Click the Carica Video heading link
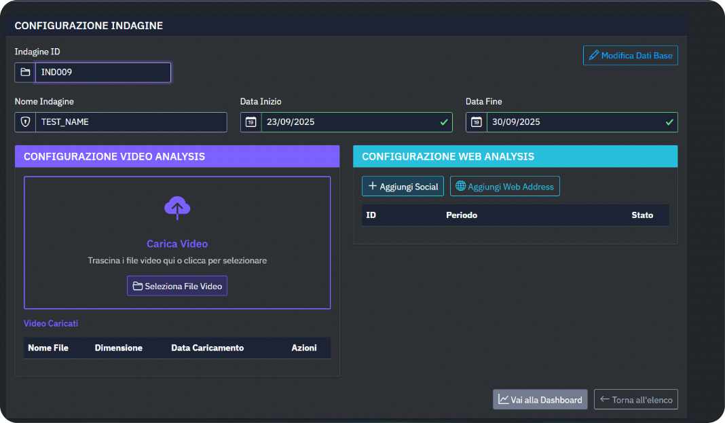 click(x=177, y=244)
